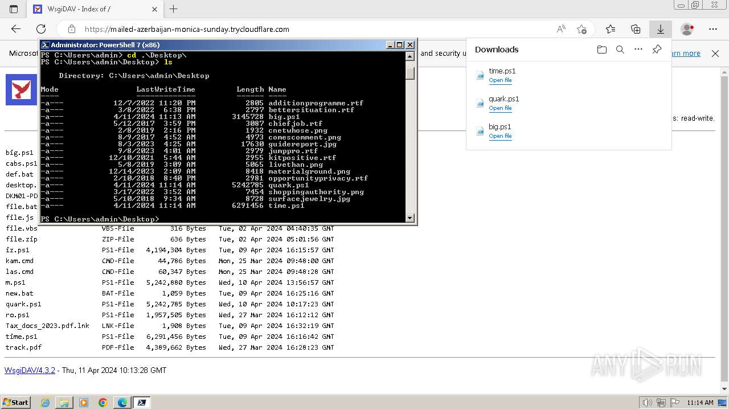
Task: Pin the Downloads panel
Action: [x=657, y=50]
